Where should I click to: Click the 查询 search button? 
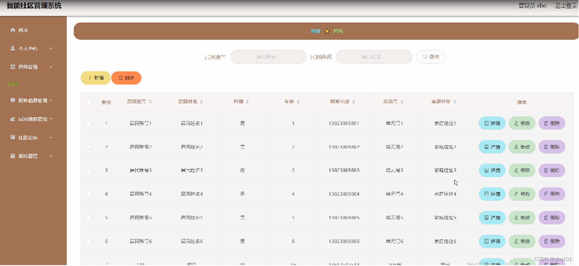[431, 57]
